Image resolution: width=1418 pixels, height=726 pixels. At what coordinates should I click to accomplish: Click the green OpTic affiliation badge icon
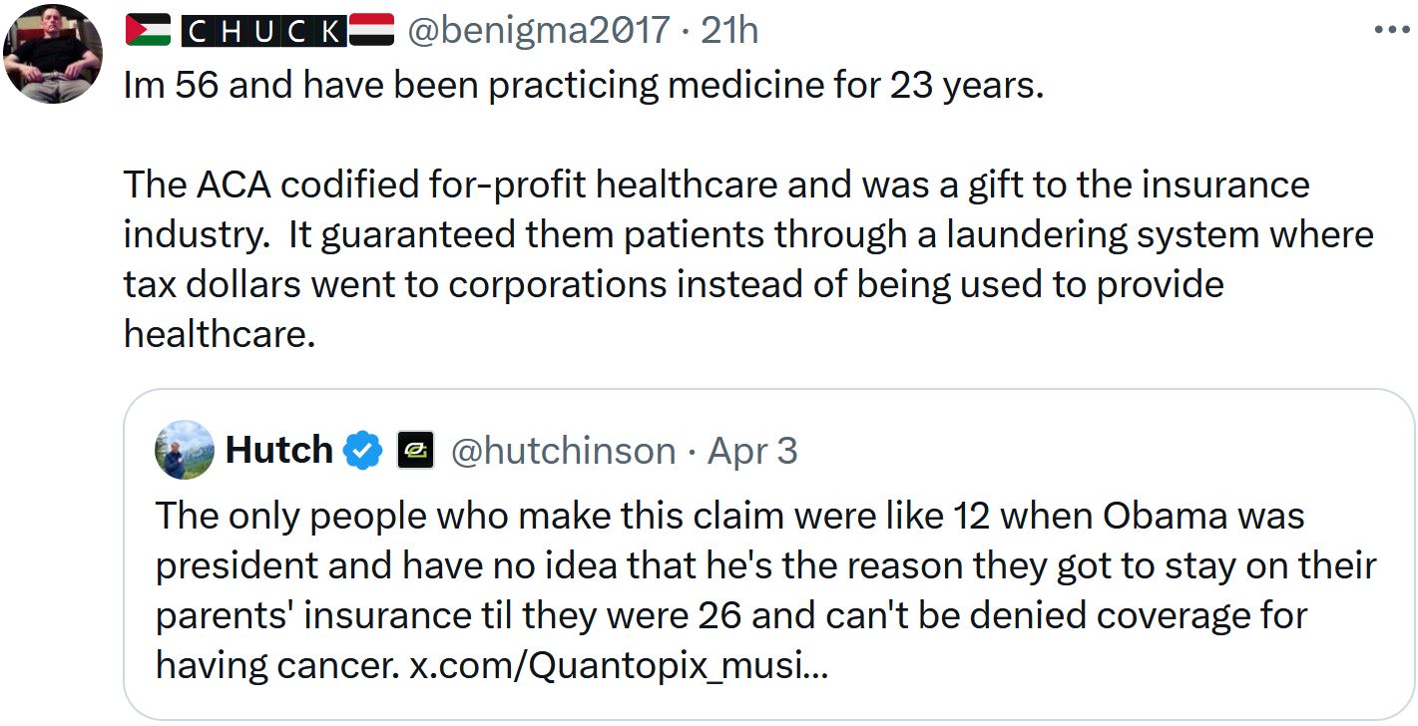pyautogui.click(x=415, y=451)
